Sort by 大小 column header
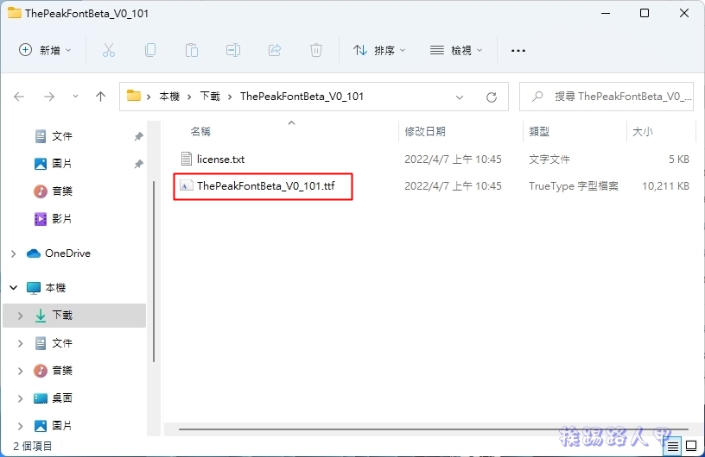The image size is (705, 457). tap(643, 132)
